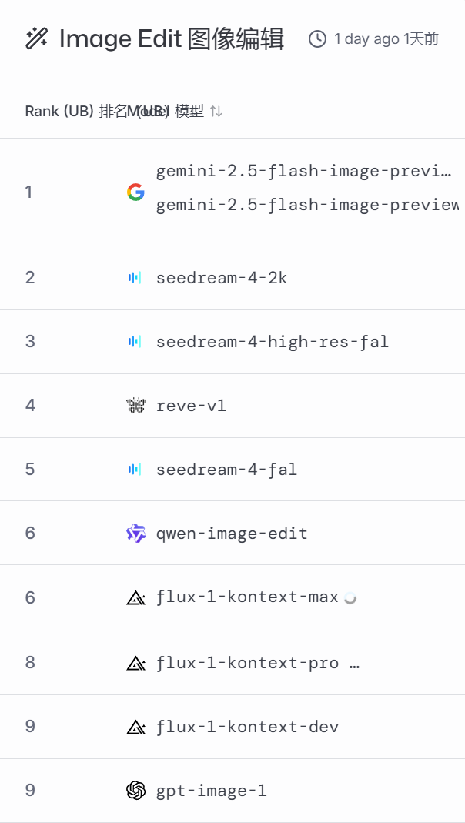465x823 pixels.
Task: Click the triangle icon beside flux-1-kontext-dev
Action: click(x=135, y=726)
